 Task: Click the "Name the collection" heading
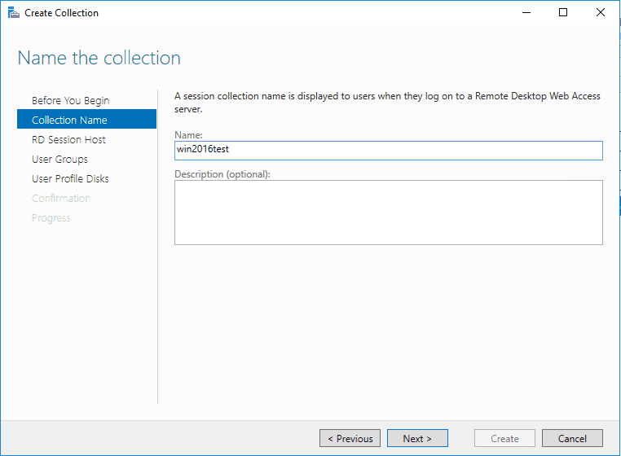point(99,58)
